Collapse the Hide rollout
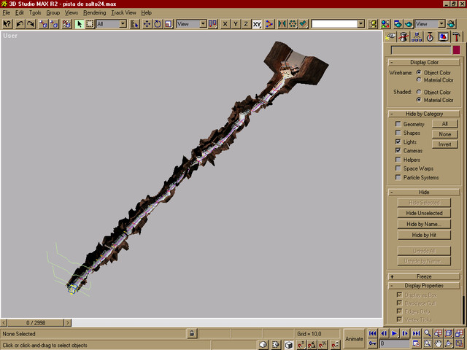The height and width of the screenshot is (350, 467). pyautogui.click(x=424, y=192)
